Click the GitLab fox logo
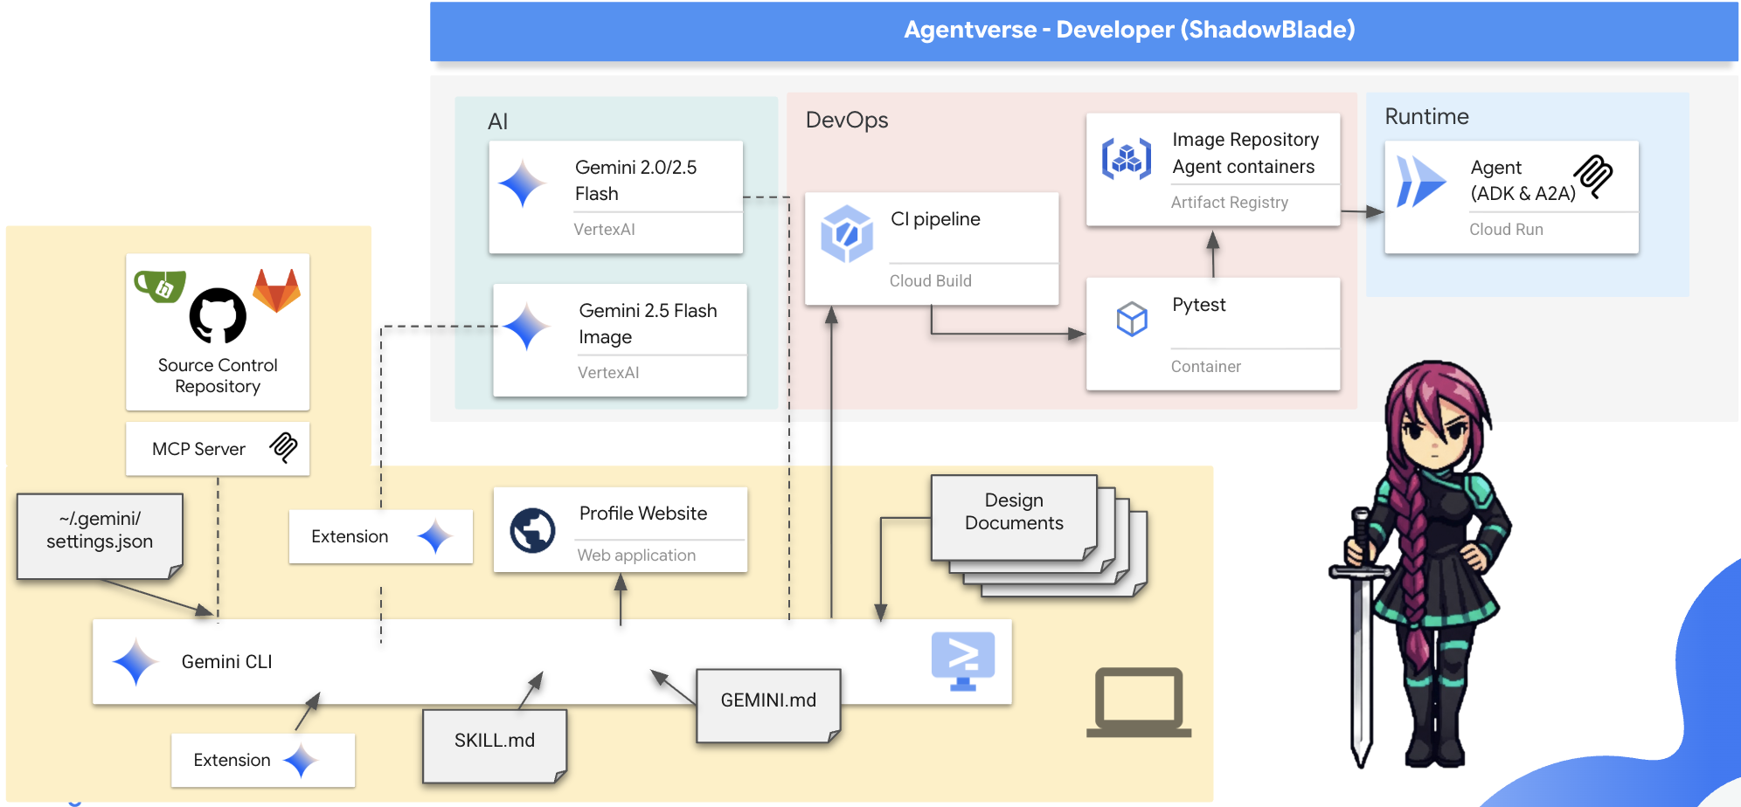The image size is (1741, 807). point(276,291)
